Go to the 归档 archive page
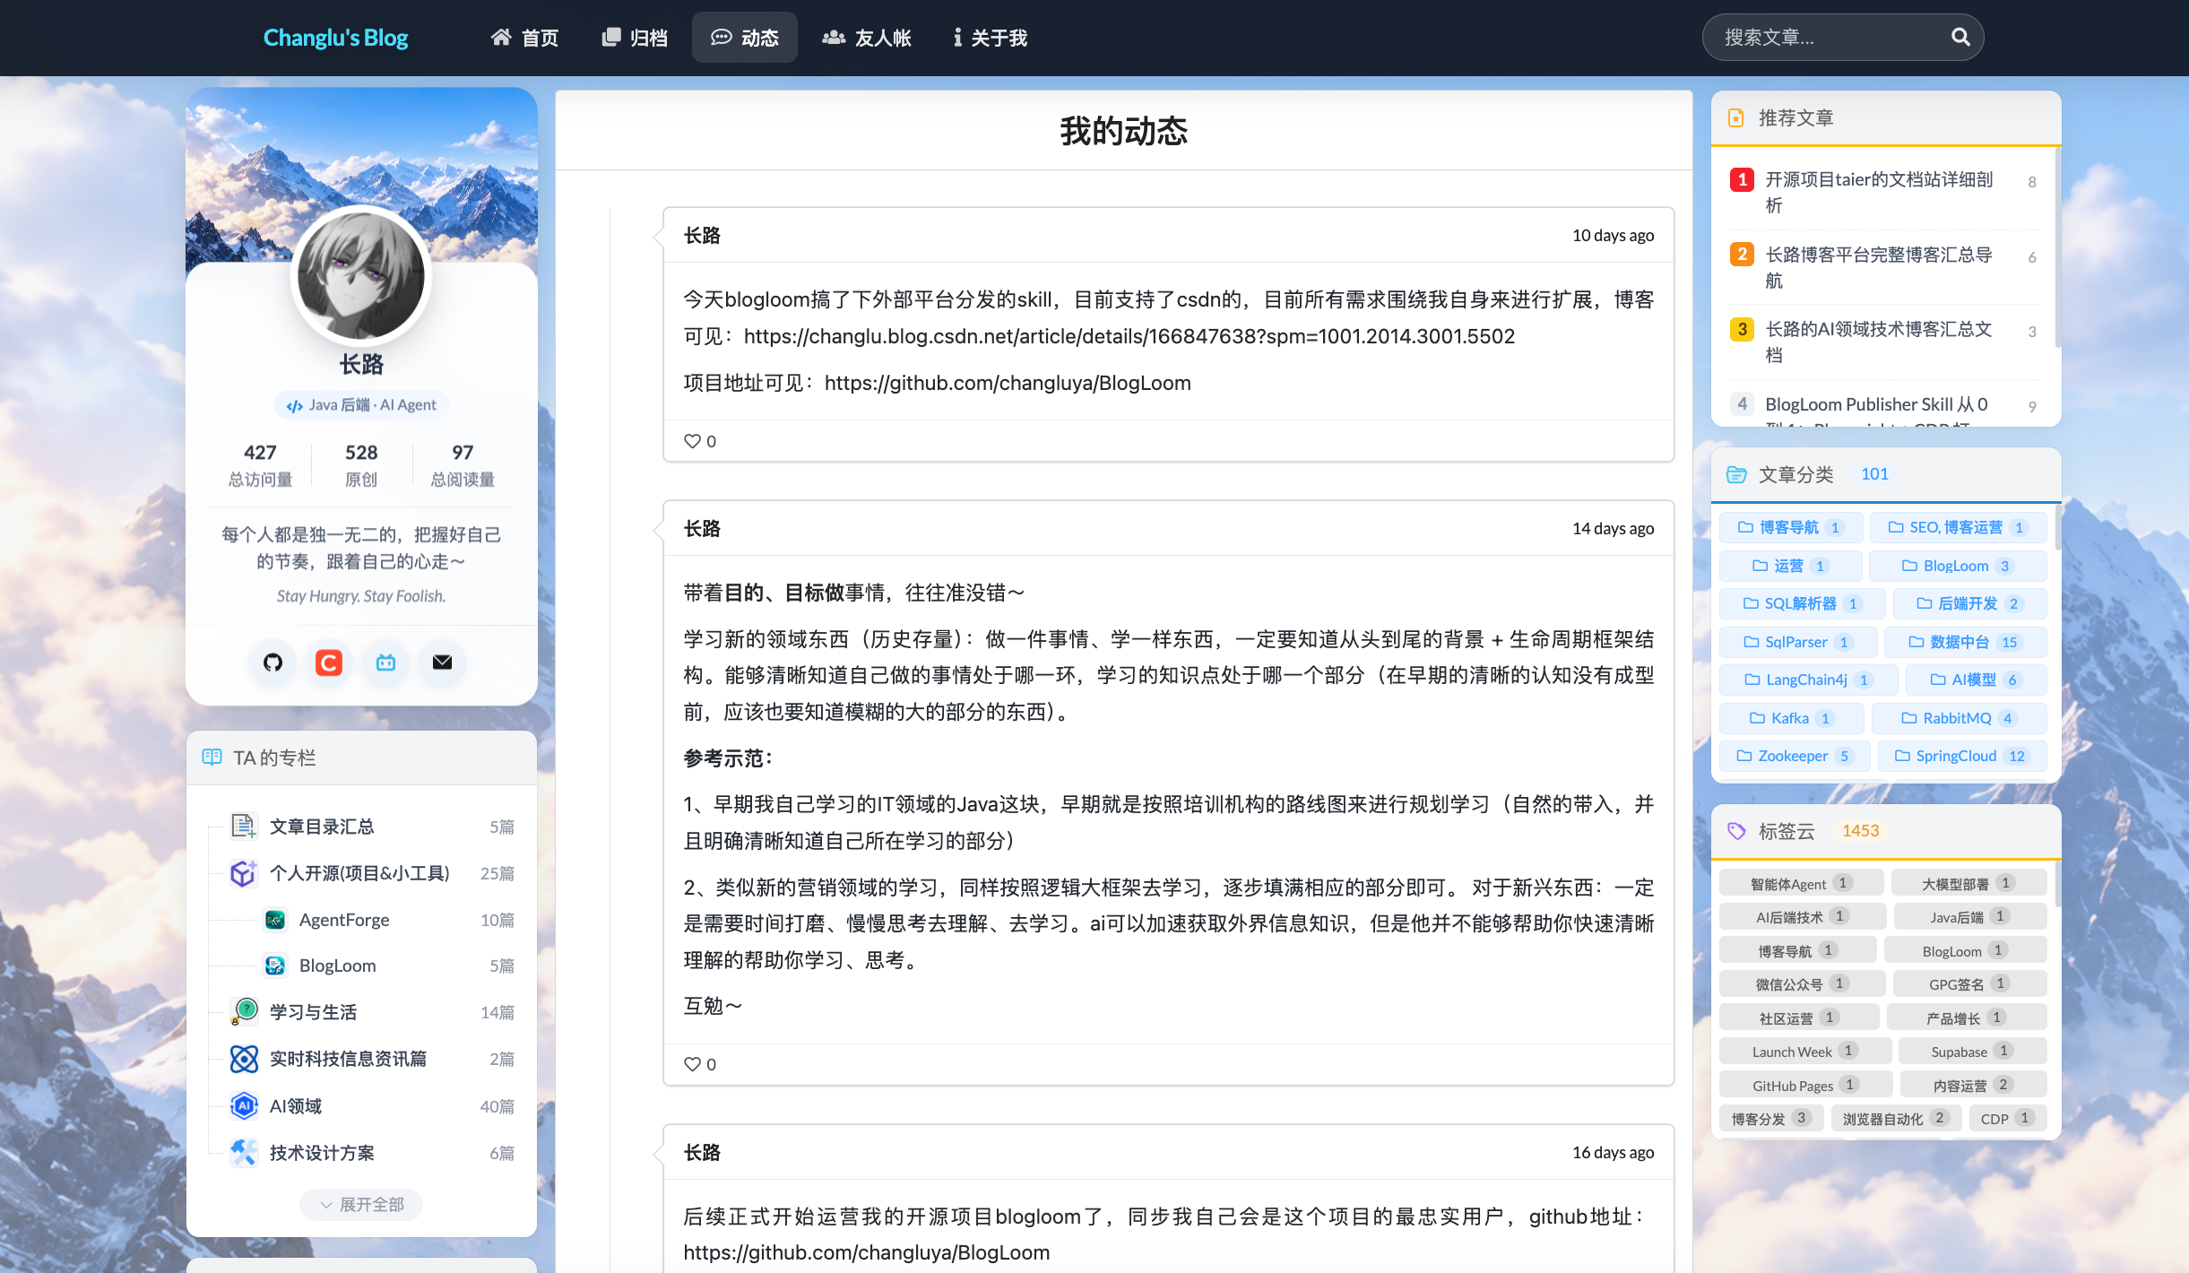This screenshot has height=1273, width=2189. click(x=635, y=38)
